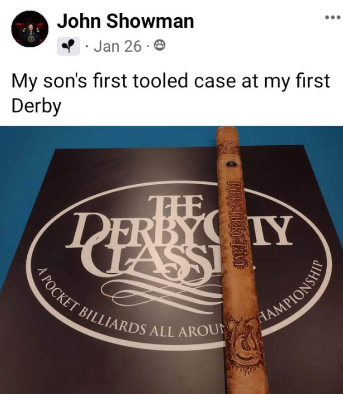The height and width of the screenshot is (394, 343).
Task: Open the John Showman profile name link
Action: tap(125, 21)
